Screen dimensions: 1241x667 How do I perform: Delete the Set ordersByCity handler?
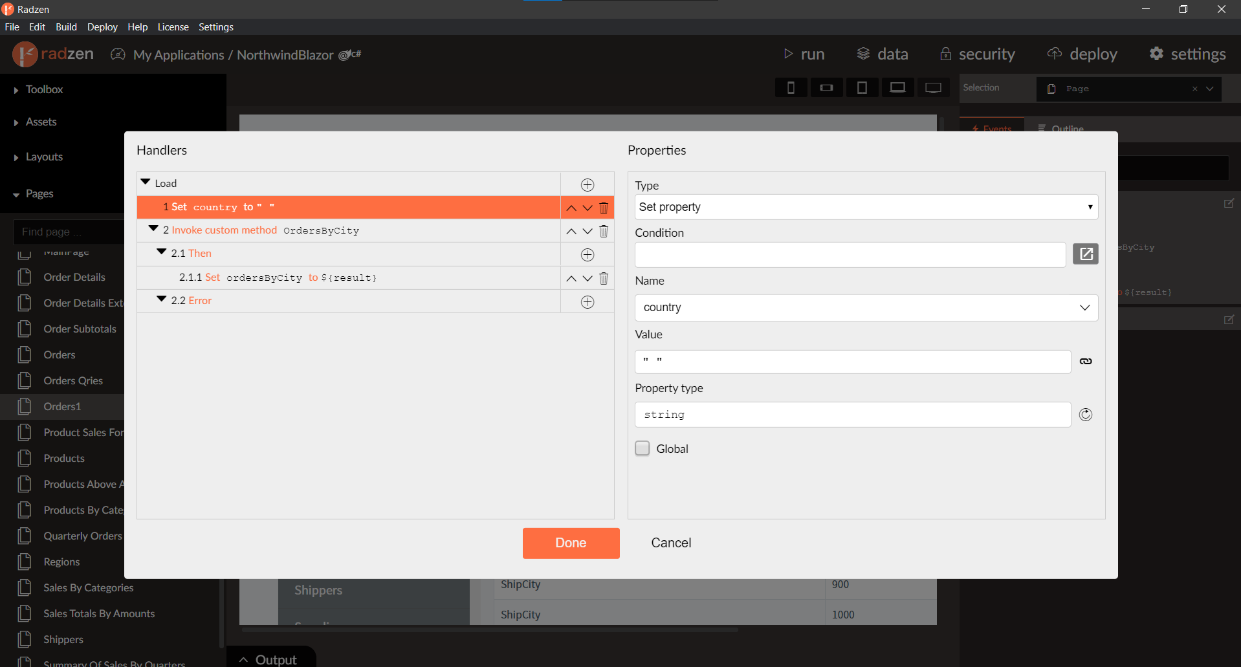[604, 279]
